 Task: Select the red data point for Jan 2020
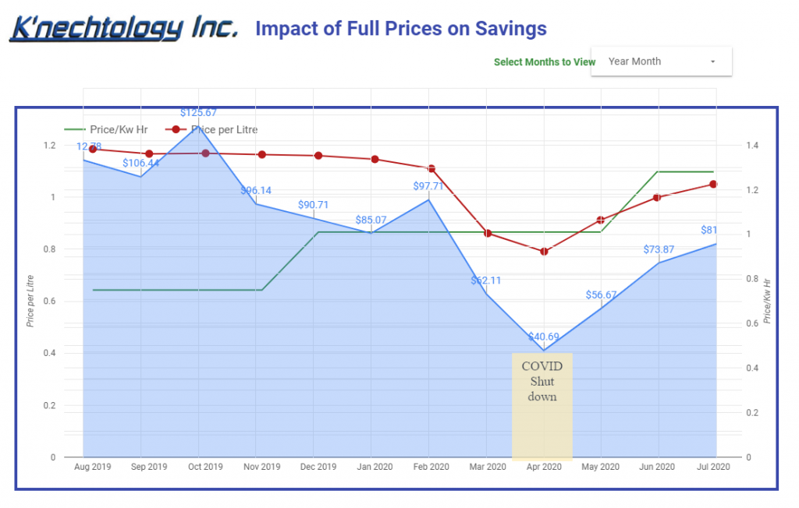pyautogui.click(x=375, y=160)
